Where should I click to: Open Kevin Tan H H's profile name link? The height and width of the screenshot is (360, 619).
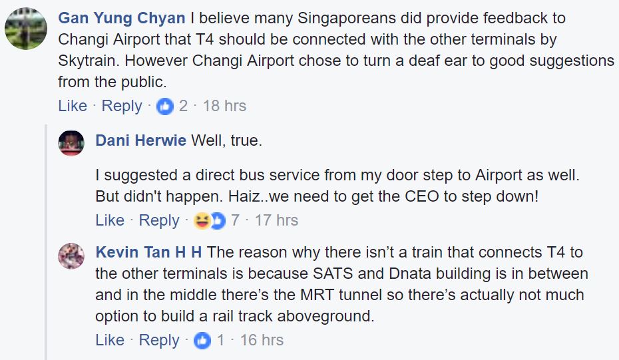150,253
